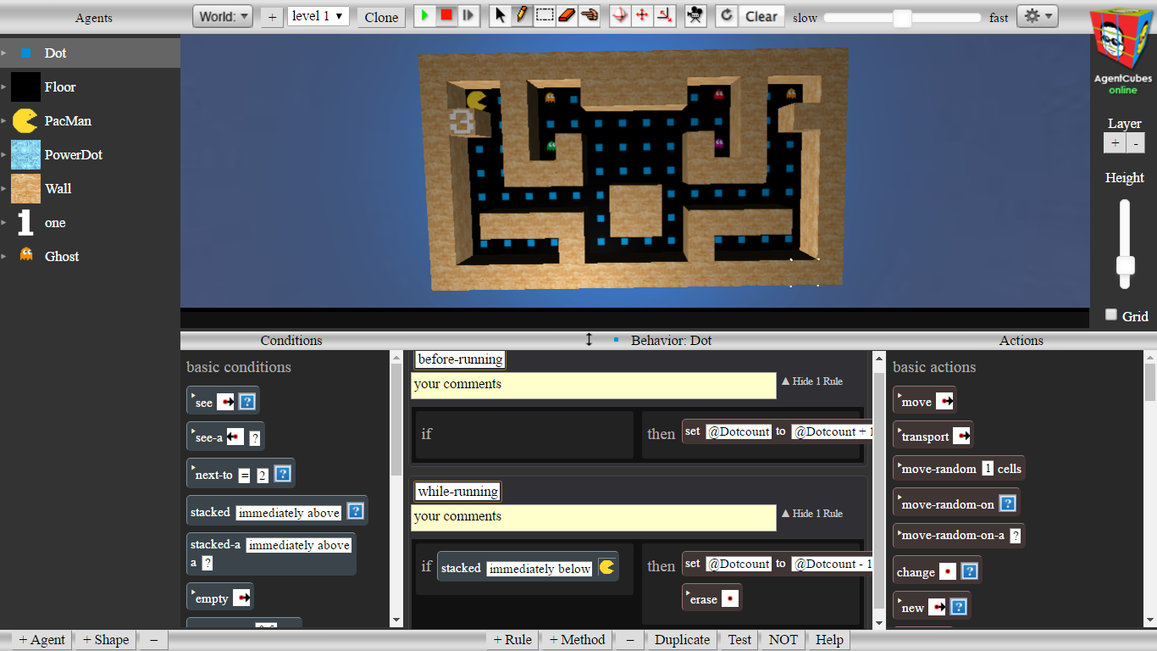Click the PacMan yellow icon in agents list
The height and width of the screenshot is (651, 1157).
point(25,120)
